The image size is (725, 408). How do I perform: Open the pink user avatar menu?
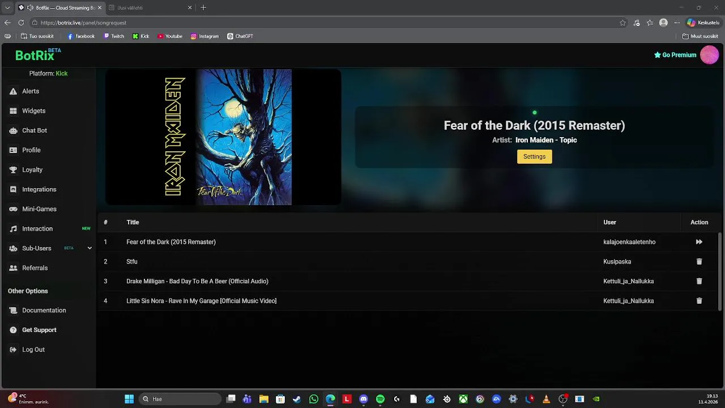pyautogui.click(x=709, y=55)
